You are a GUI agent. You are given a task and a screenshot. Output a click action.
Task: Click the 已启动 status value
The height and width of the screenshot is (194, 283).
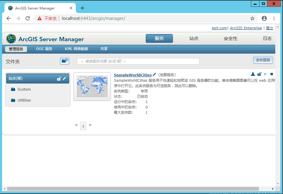pos(142,97)
